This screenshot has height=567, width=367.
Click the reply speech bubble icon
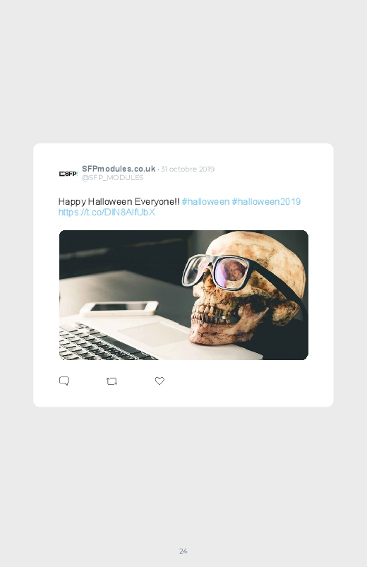pos(64,381)
